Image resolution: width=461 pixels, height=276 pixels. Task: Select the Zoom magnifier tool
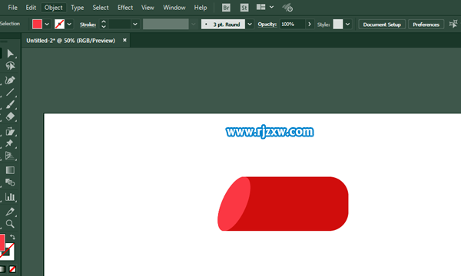pos(10,224)
